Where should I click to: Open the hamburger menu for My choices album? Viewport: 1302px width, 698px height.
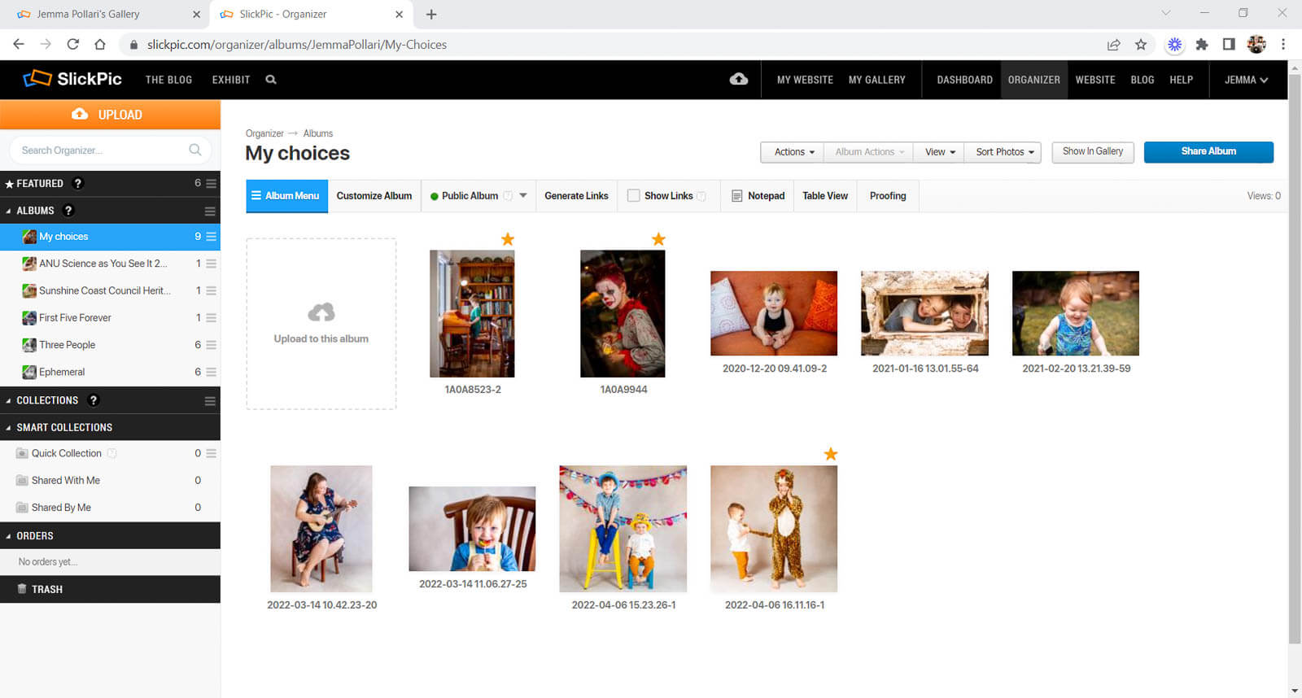(x=211, y=237)
